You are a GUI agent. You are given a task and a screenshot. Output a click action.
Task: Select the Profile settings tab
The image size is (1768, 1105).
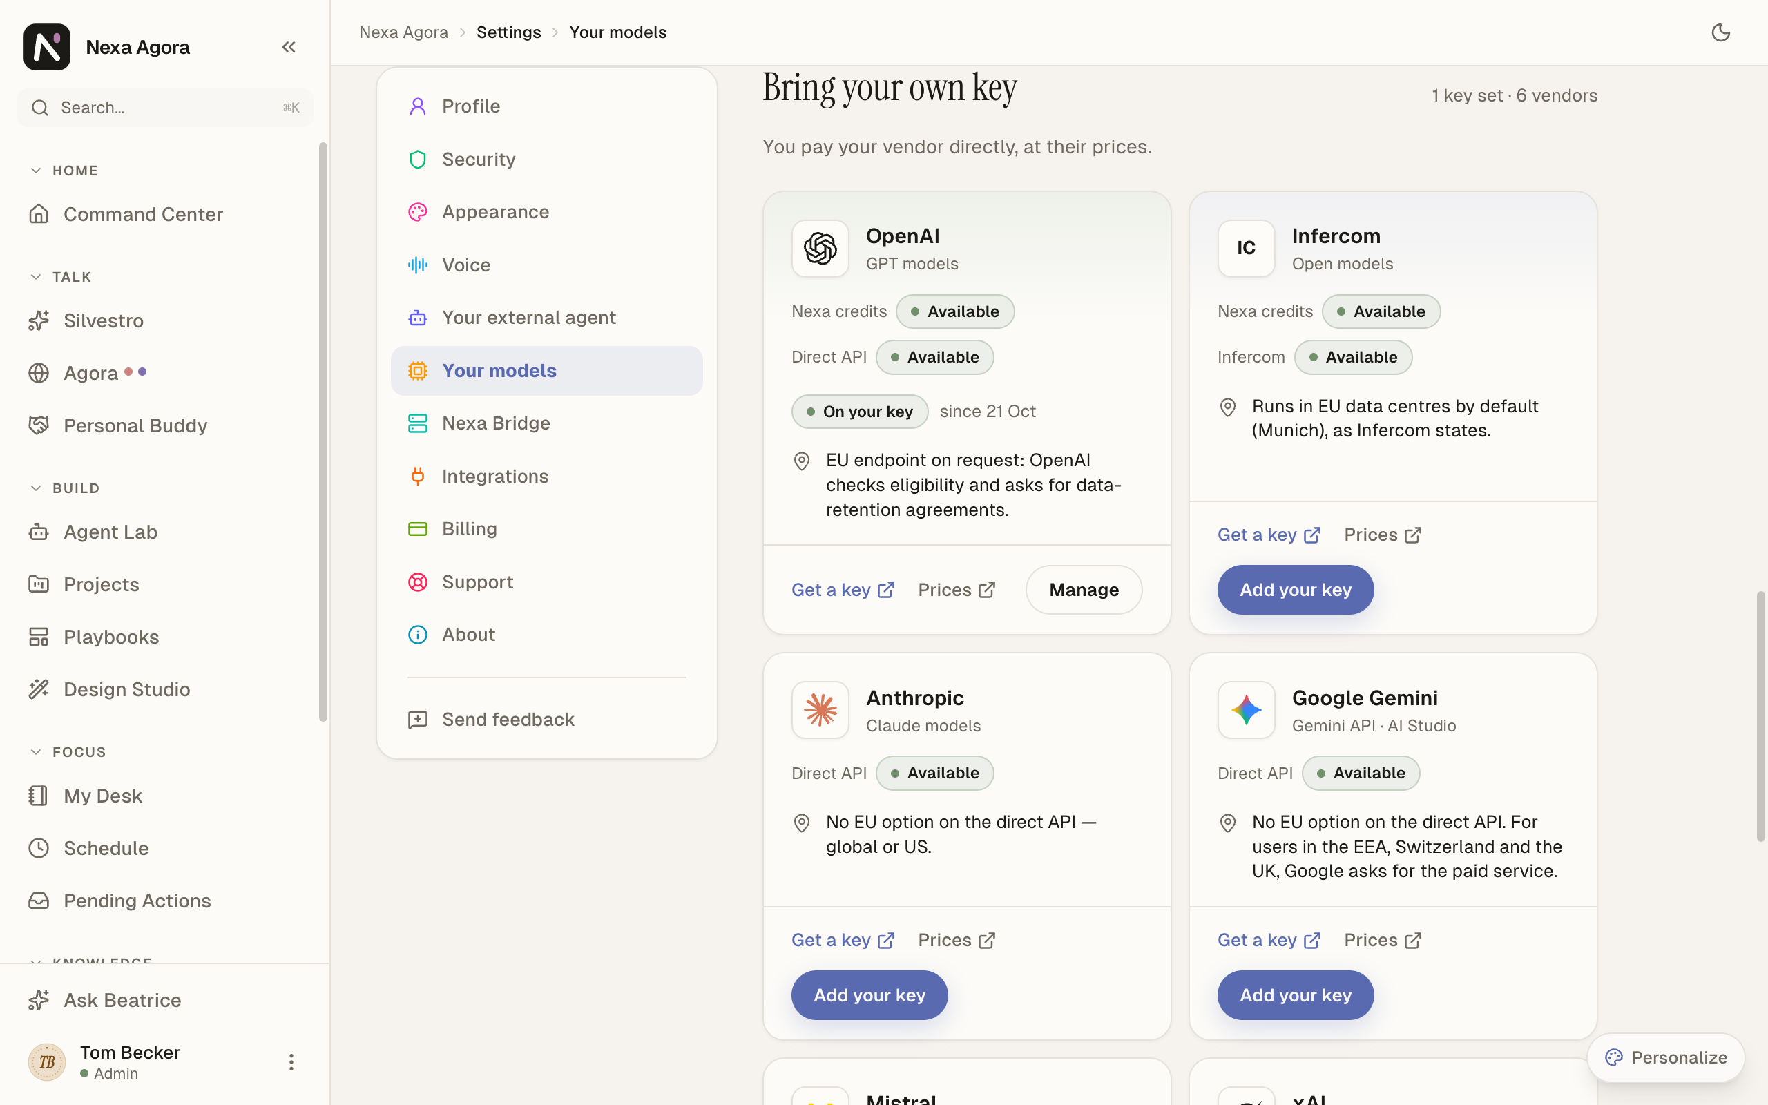pos(546,106)
